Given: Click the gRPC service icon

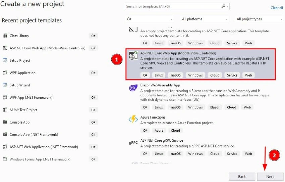Looking at the screenshot, I should tap(133, 143).
